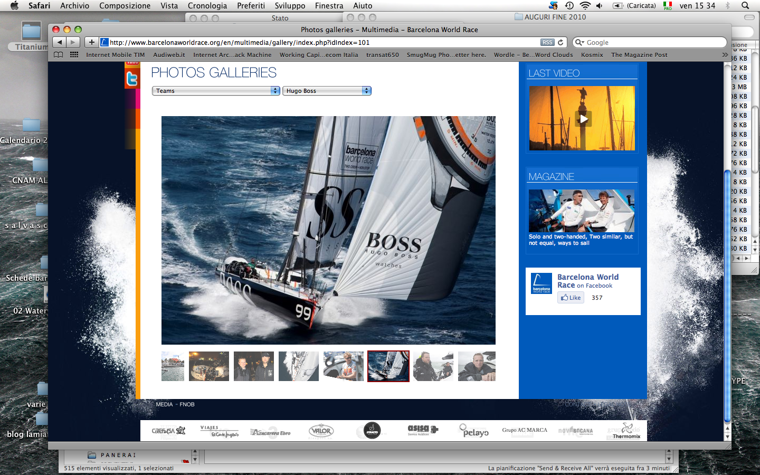Click the asisa sponsor logo
Viewport: 760px width, 475px height.
coord(422,430)
